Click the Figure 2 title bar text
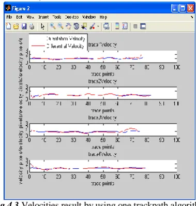Viewport: 196px width, 206px height. click(21, 8)
